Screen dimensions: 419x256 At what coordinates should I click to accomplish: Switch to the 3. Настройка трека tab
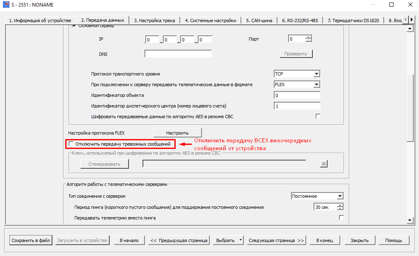(x=154, y=20)
